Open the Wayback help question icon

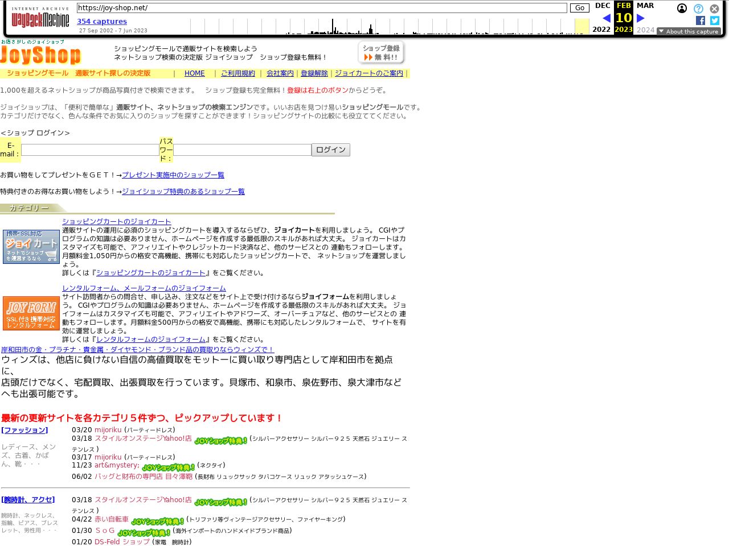[698, 9]
